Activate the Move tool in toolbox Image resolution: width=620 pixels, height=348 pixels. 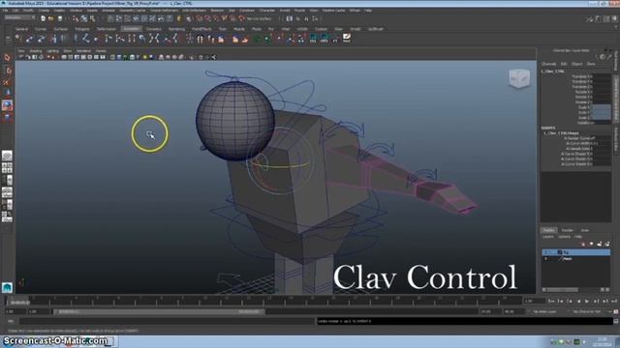click(x=7, y=93)
